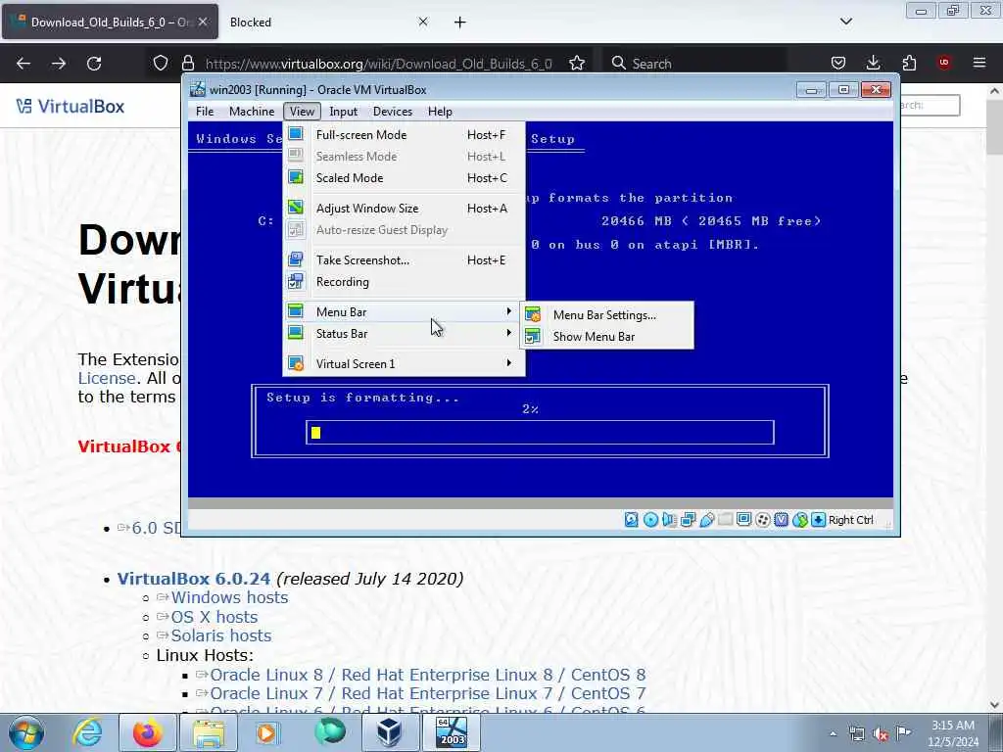The width and height of the screenshot is (1003, 752).
Task: Expand the Status Bar submenu
Action: pos(404,333)
